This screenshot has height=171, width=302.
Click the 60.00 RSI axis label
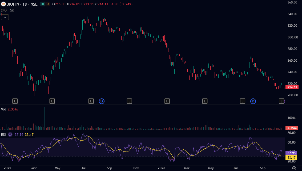[291, 142]
